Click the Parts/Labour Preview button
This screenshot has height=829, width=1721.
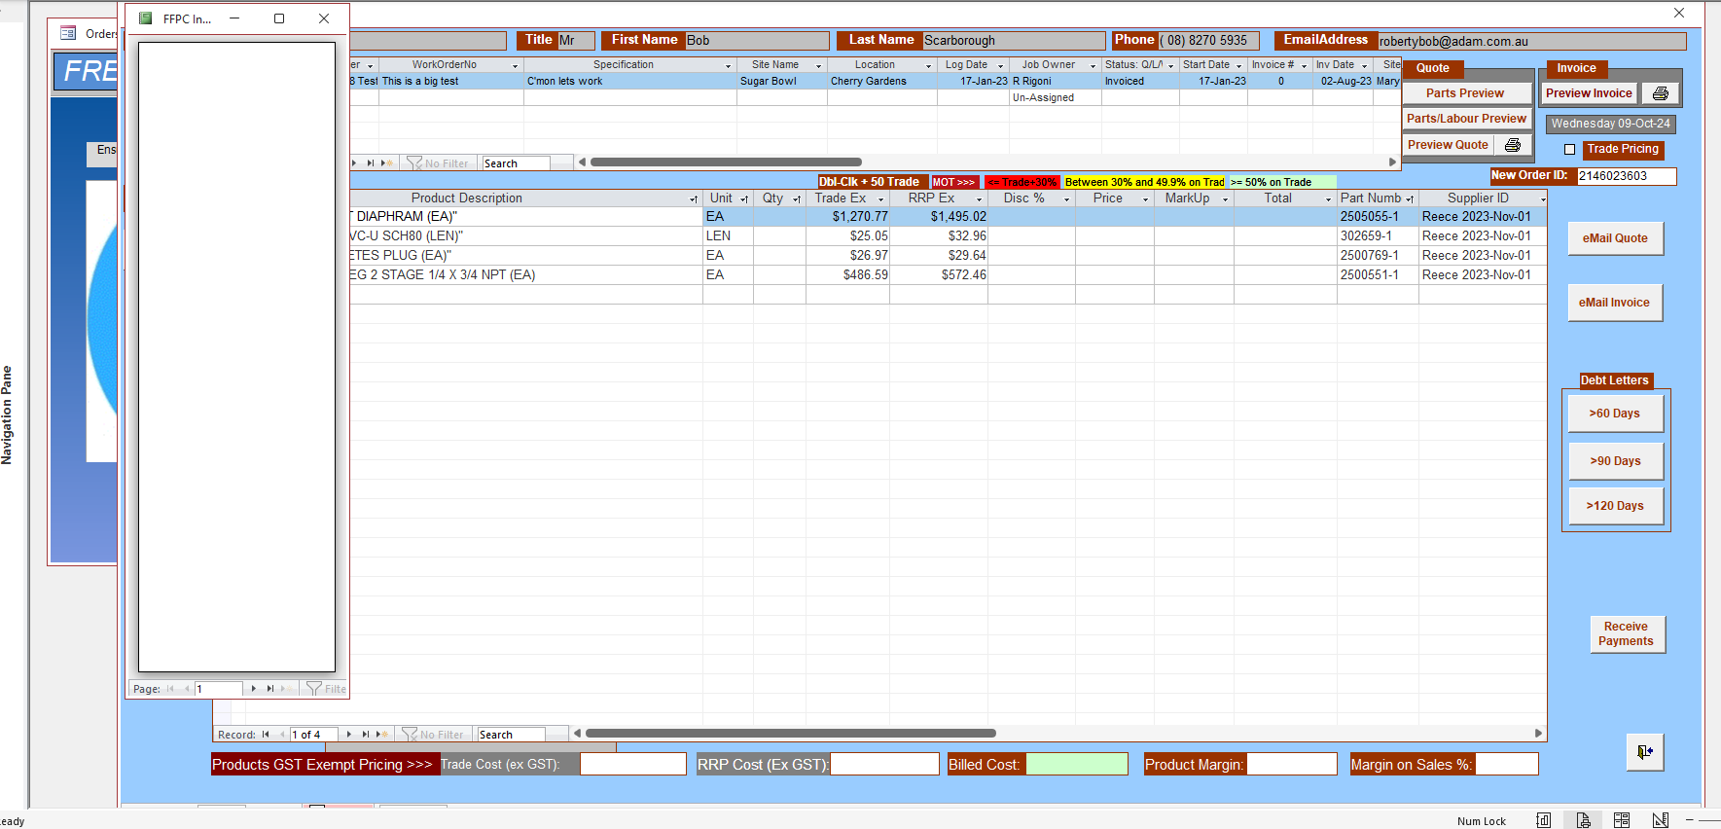(1466, 119)
